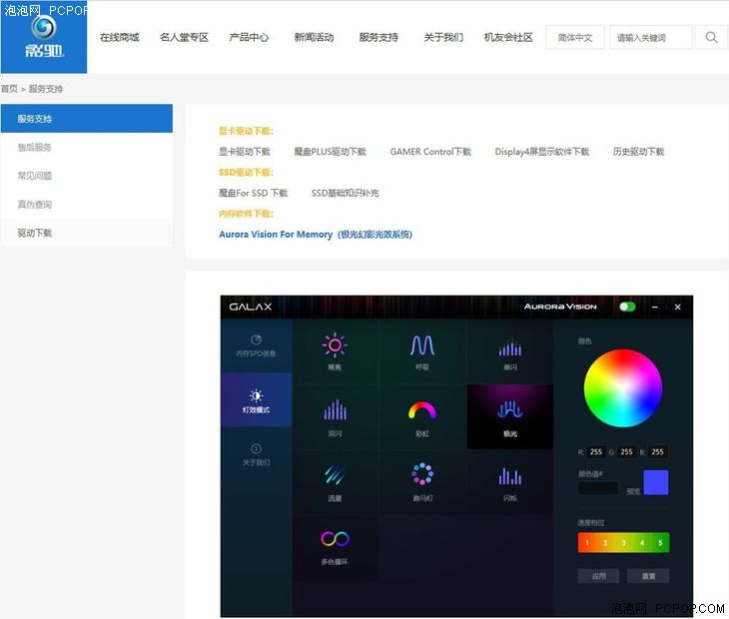Viewport: 729px width, 619px height.
Task: Set speed level 5 on the speed bar
Action: pos(660,543)
